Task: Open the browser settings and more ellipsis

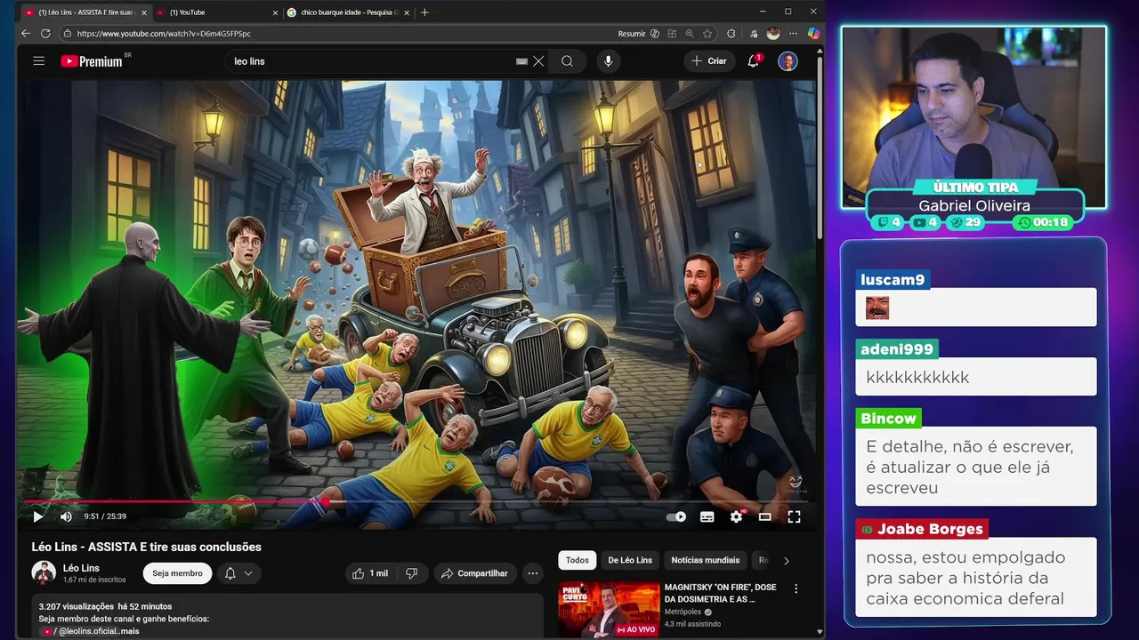Action: coord(793,34)
